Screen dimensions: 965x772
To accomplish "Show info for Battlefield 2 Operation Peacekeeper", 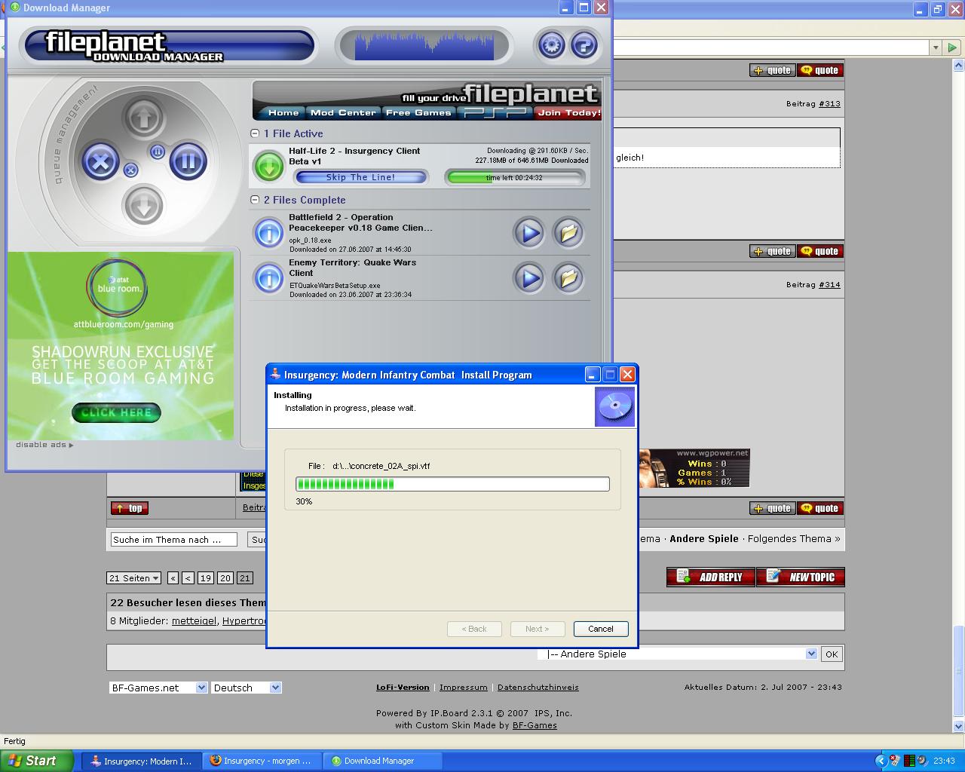I will pos(268,233).
